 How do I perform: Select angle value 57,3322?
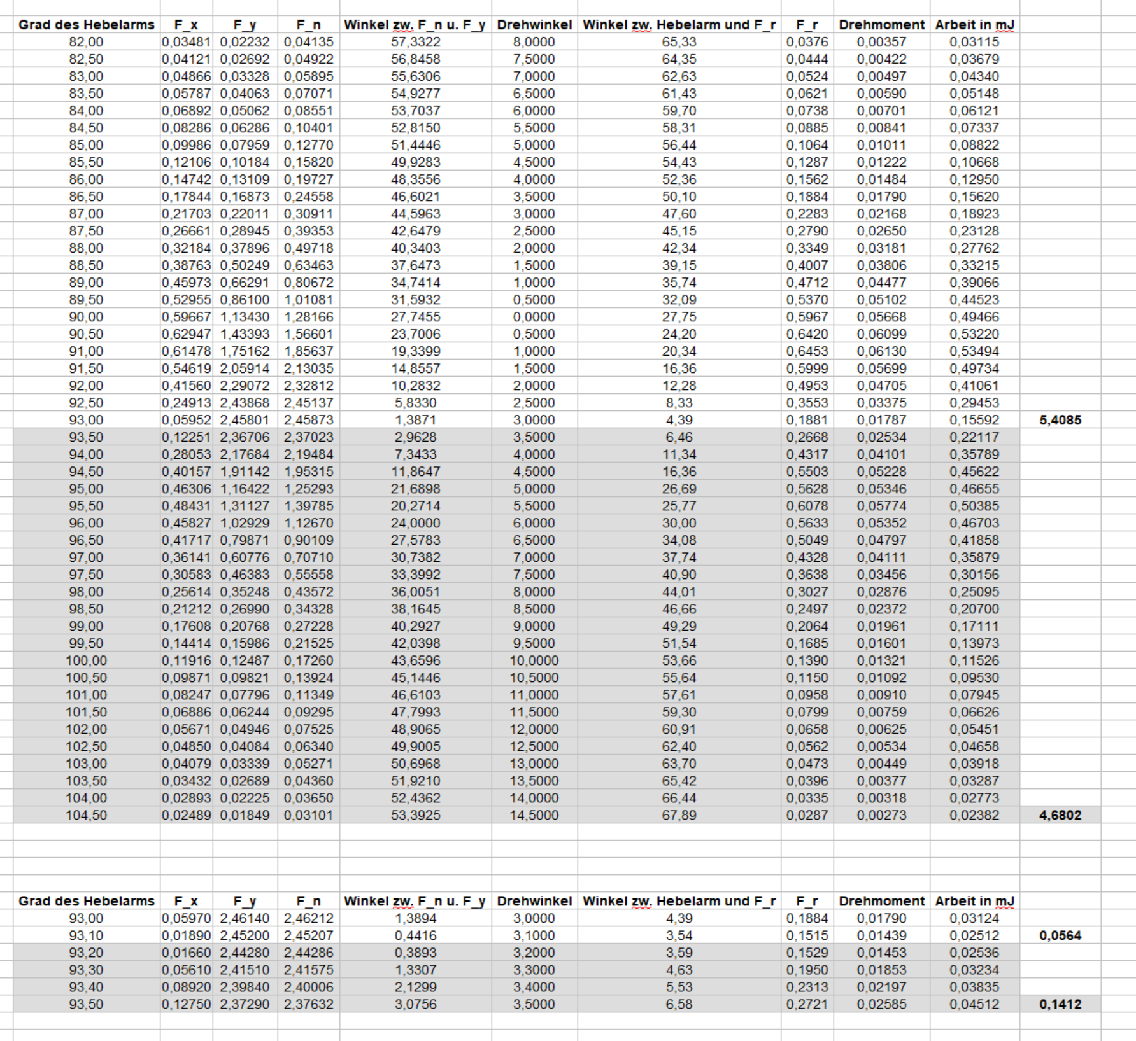pyautogui.click(x=415, y=42)
